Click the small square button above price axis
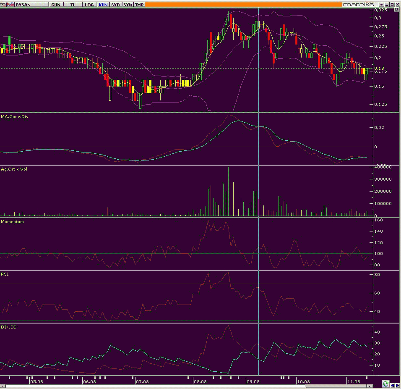Screen dimensions: 401x389 coord(396,10)
